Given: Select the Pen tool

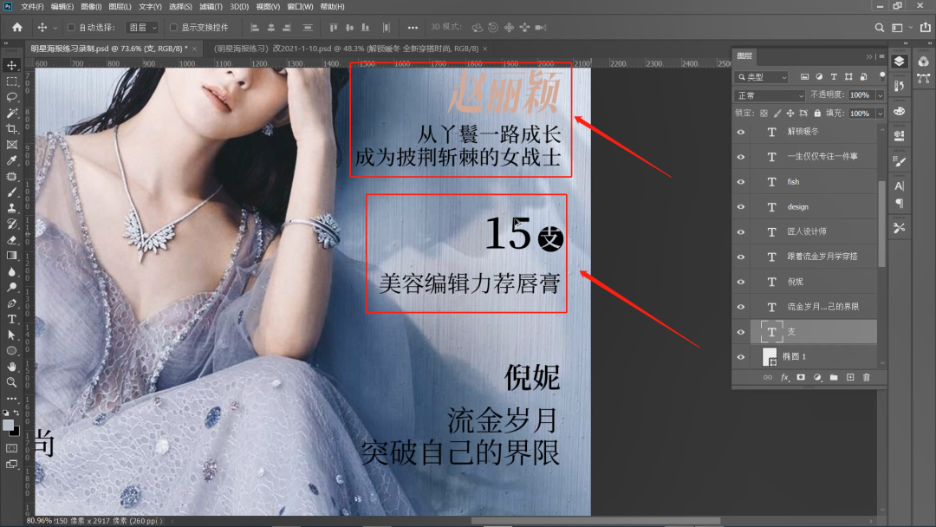Looking at the screenshot, I should [11, 303].
